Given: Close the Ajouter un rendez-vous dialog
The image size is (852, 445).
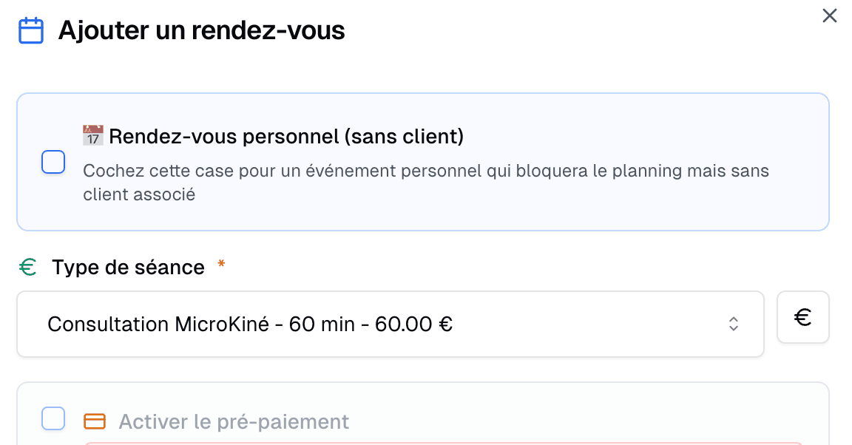Looking at the screenshot, I should click(830, 16).
